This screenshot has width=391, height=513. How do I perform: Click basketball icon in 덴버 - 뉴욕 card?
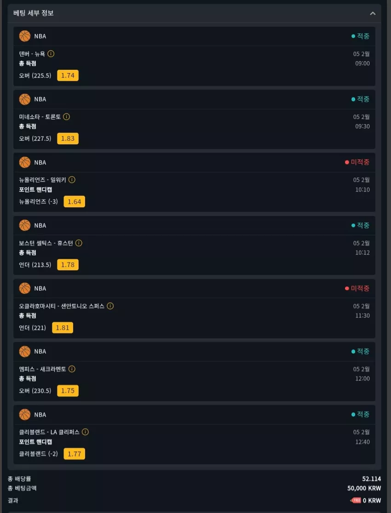pos(24,36)
